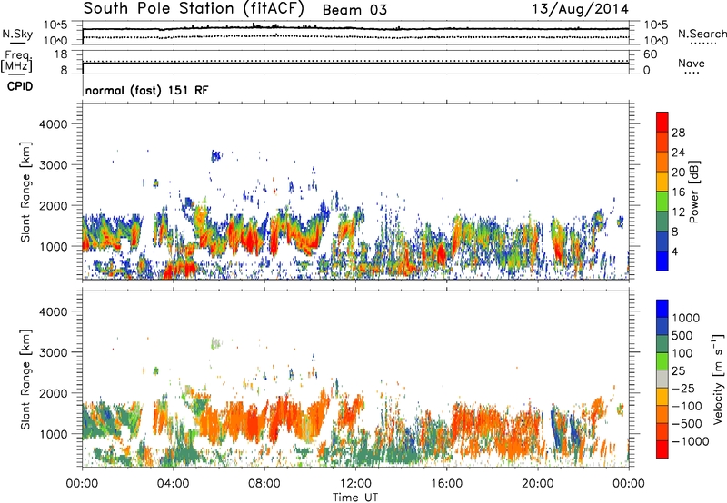Click the '18' tick on the frequency axis
The height and width of the screenshot is (503, 727).
tap(61, 54)
